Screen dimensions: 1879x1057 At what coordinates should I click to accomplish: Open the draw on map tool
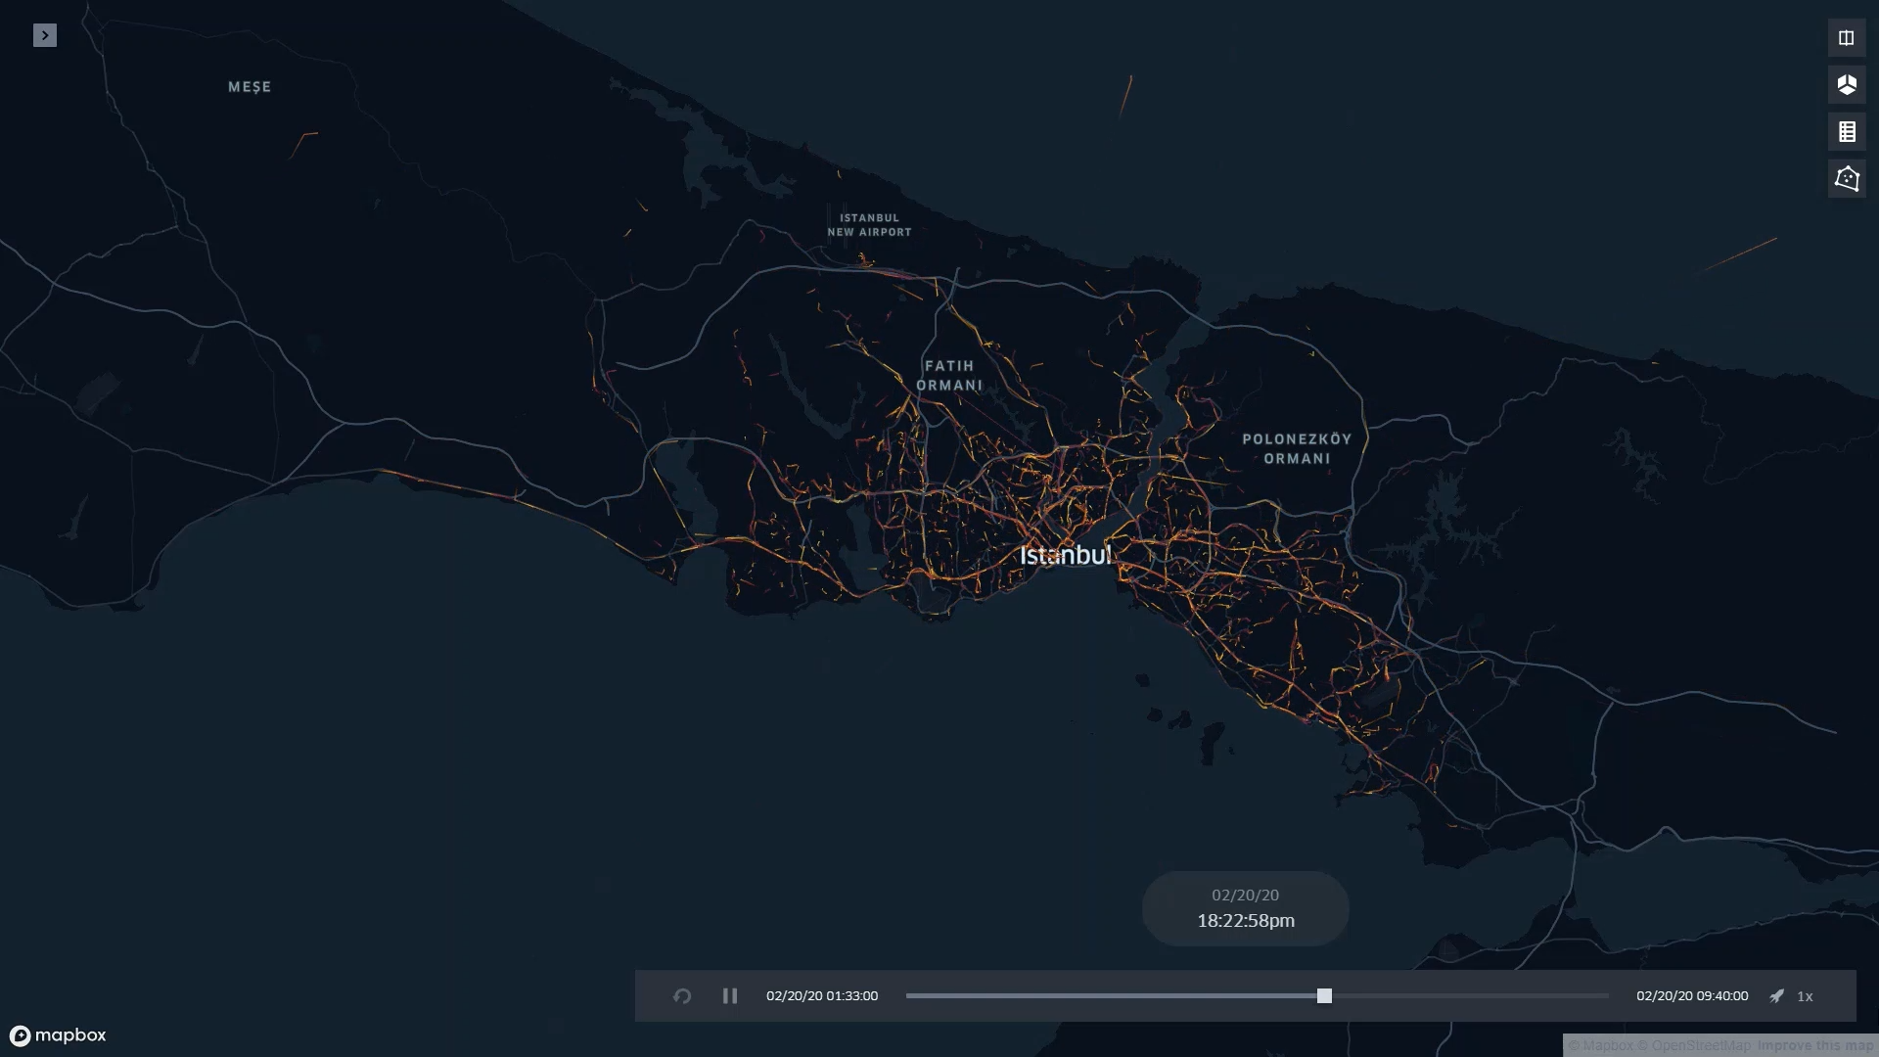[x=1846, y=179]
